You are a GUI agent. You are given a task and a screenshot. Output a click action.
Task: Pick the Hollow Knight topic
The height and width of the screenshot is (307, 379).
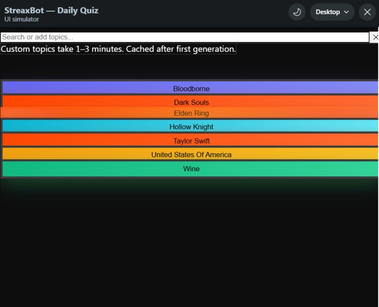[190, 126]
